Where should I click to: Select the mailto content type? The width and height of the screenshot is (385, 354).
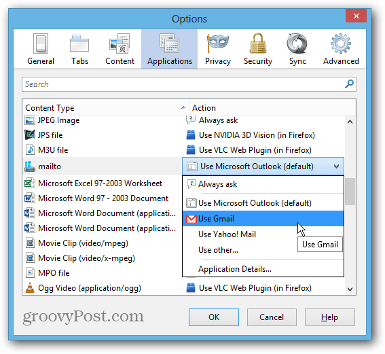click(x=103, y=166)
